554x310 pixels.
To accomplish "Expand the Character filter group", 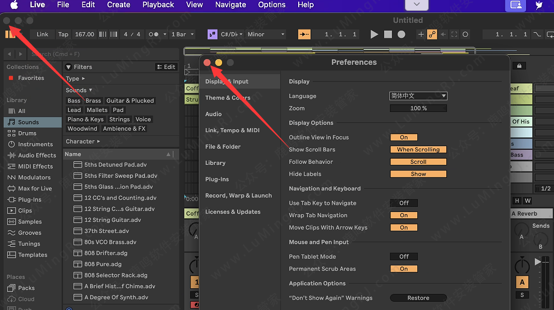I will 83,142.
